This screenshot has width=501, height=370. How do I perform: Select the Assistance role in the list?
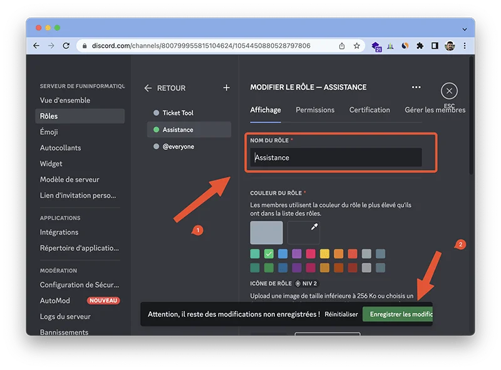point(182,130)
